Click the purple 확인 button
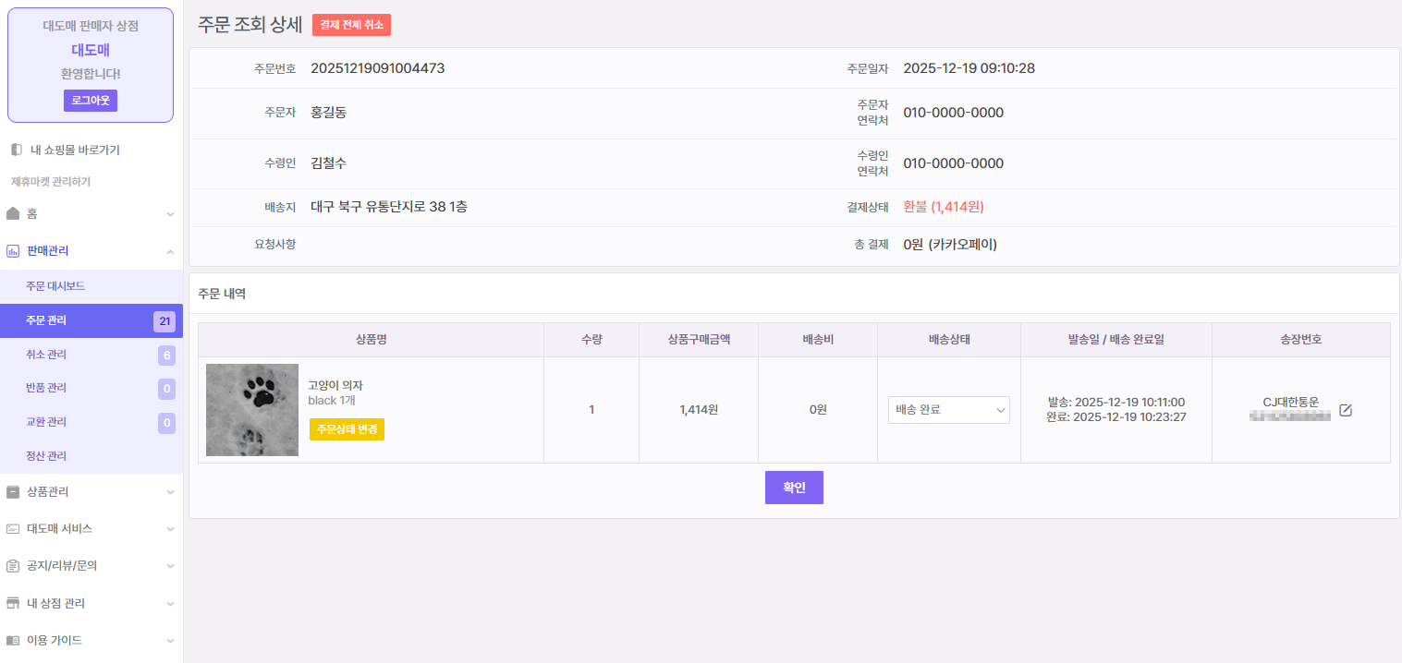This screenshot has height=663, width=1402. point(794,488)
